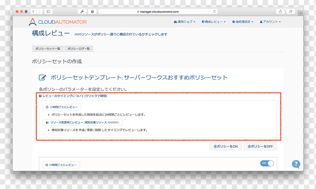316x189 pixels.
Task: Open the lock extension icon in toolbar
Action: 92,12
